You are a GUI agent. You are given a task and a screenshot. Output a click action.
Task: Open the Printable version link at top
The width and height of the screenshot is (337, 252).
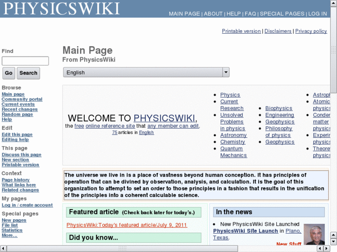[241, 31]
